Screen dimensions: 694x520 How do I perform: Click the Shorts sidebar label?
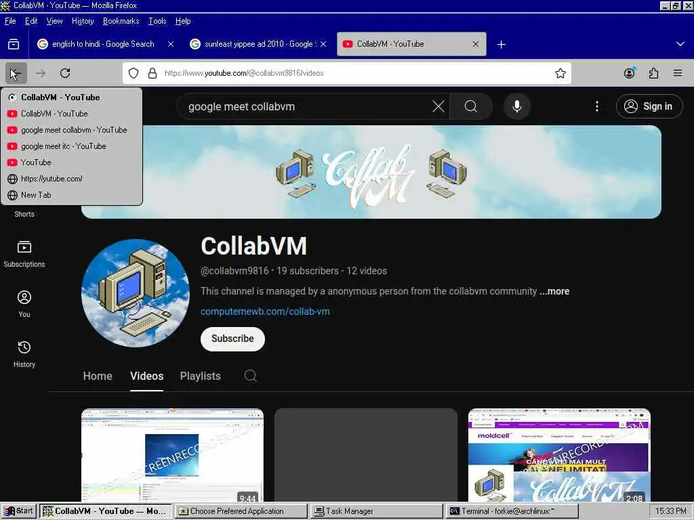coord(24,214)
